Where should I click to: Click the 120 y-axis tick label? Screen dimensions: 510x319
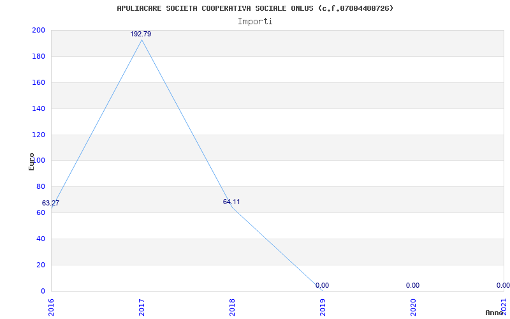pos(38,135)
